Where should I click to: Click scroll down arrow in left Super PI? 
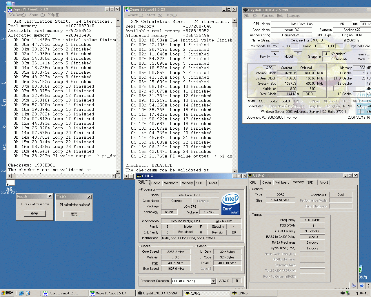click(x=118, y=171)
